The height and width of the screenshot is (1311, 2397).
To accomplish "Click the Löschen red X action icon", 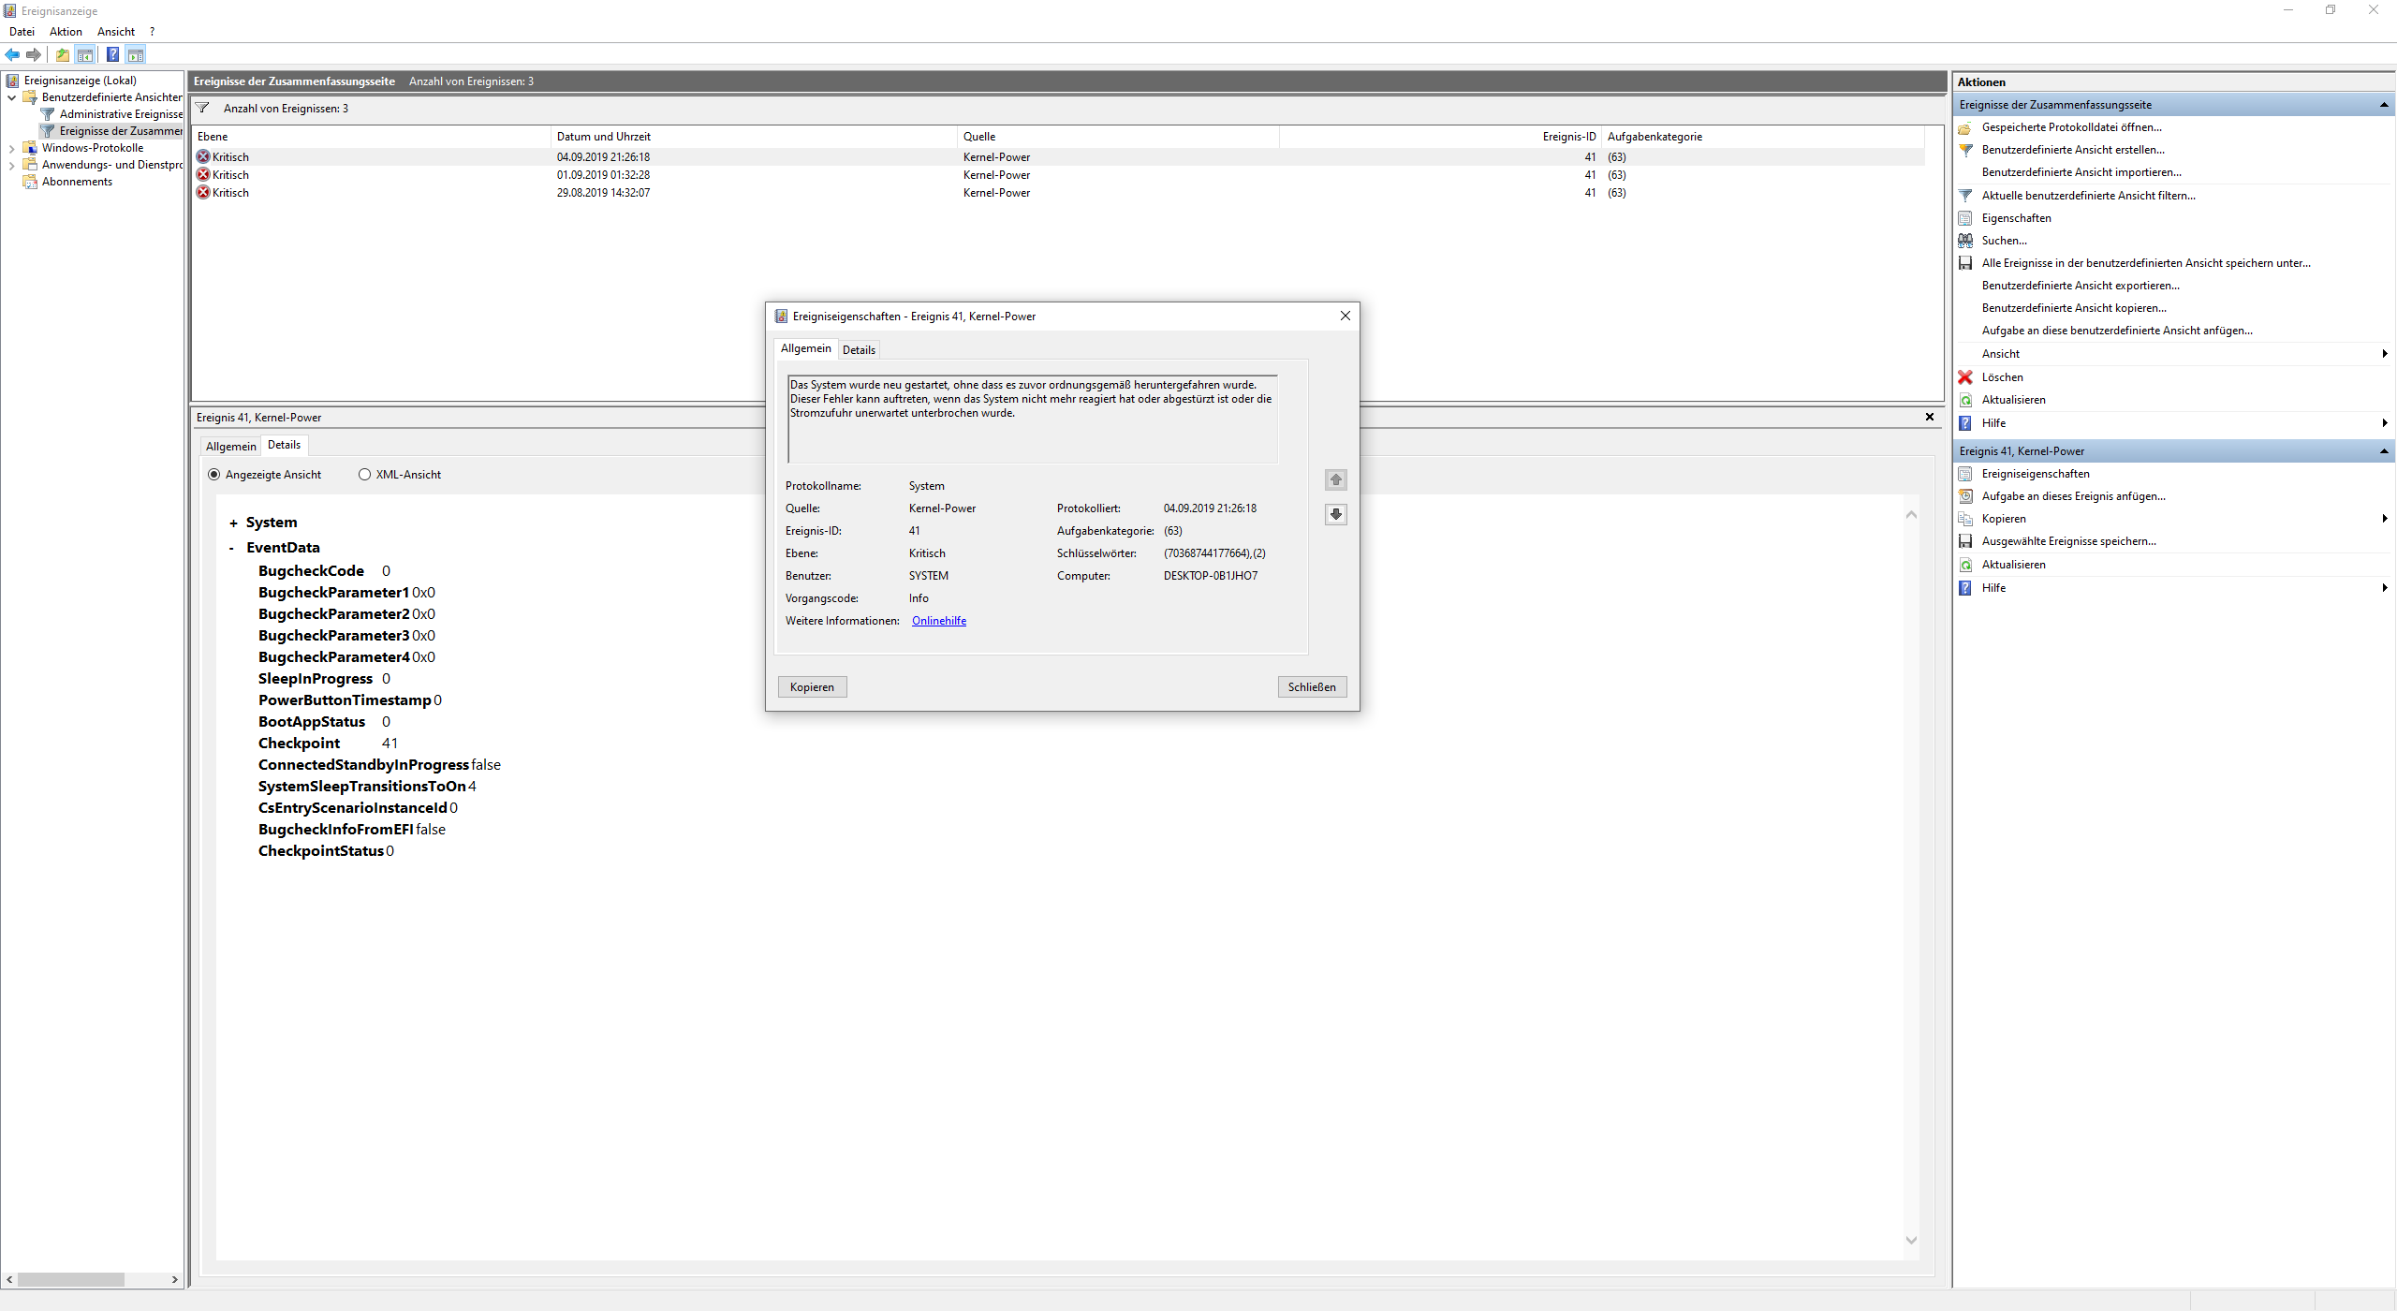I will click(x=1965, y=377).
